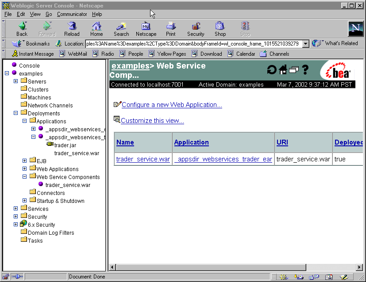
Task: Open the Location URL dropdown arrow
Action: click(305, 44)
